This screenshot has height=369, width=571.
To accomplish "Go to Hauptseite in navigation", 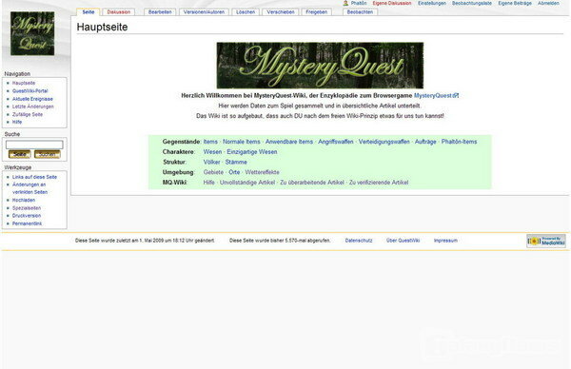I will tap(24, 83).
